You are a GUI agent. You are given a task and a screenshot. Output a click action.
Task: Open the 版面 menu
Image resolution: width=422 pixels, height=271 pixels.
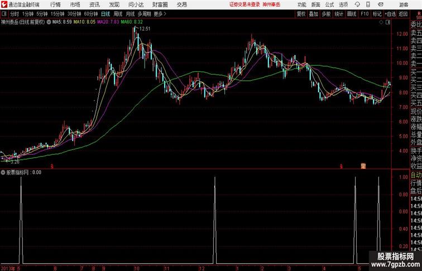coord(315,4)
